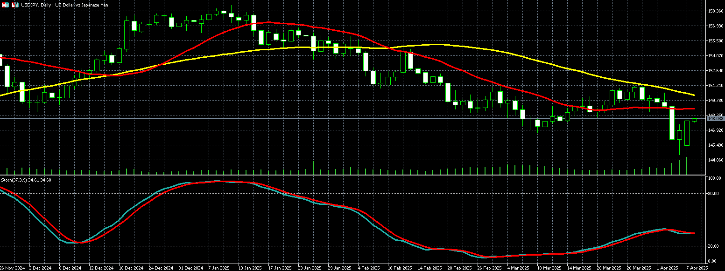Click the 151.210 price scale label
This screenshot has height=271, width=725.
(x=715, y=86)
